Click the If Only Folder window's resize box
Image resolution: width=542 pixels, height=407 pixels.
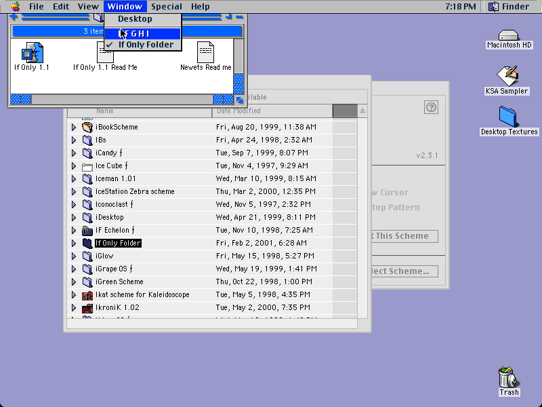239,100
